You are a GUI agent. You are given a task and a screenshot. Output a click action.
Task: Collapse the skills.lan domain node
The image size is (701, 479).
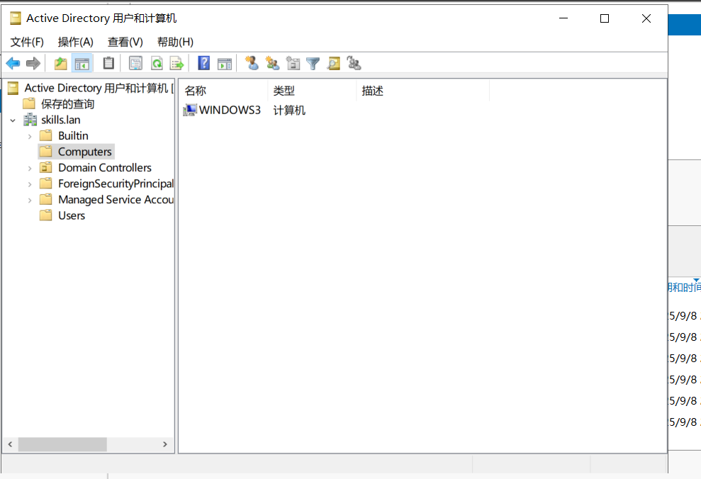tap(13, 120)
